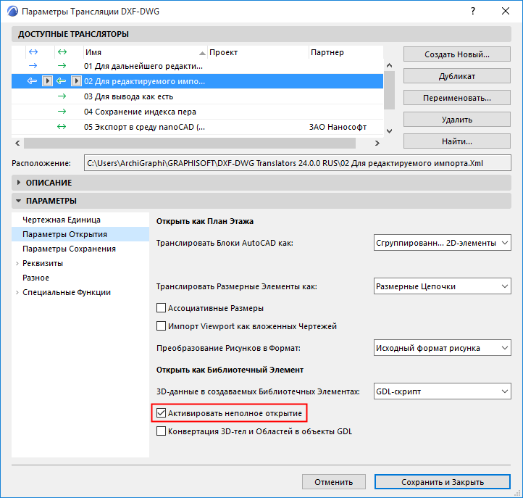Viewport: 523px width, 498px height.
Task: Click export play button in row 02
Action: click(x=76, y=80)
